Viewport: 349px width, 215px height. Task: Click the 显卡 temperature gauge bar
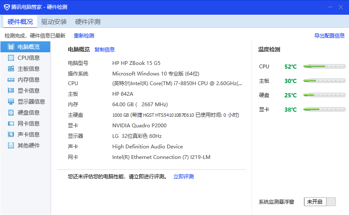324,109
